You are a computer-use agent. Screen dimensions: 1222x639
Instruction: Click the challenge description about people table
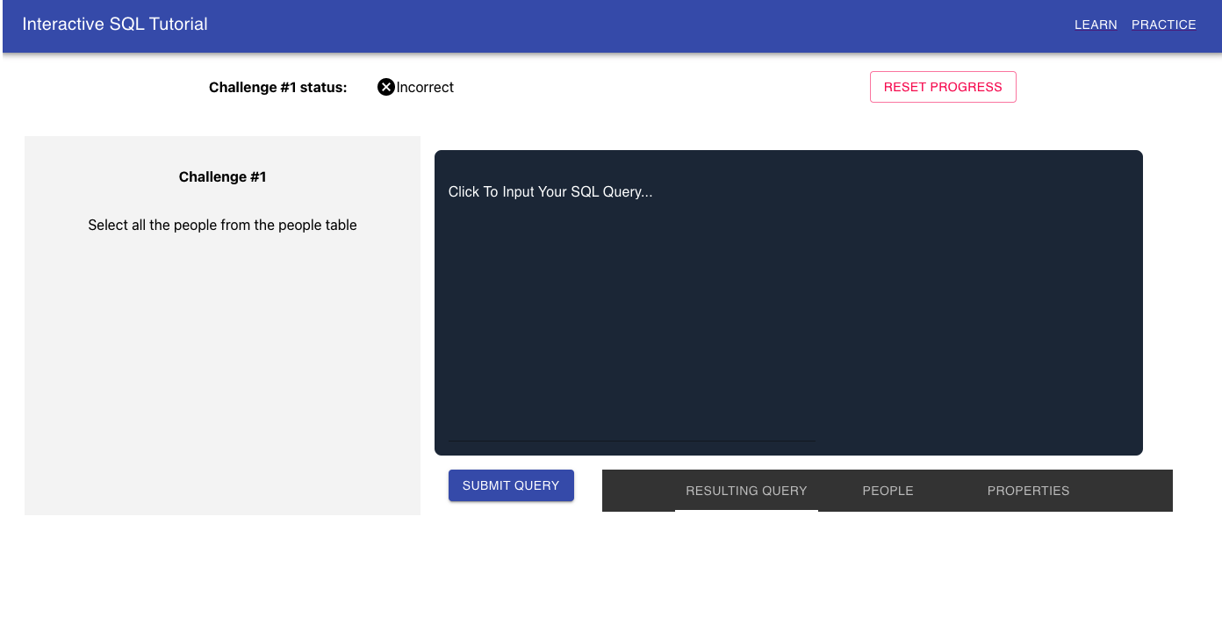tap(222, 226)
